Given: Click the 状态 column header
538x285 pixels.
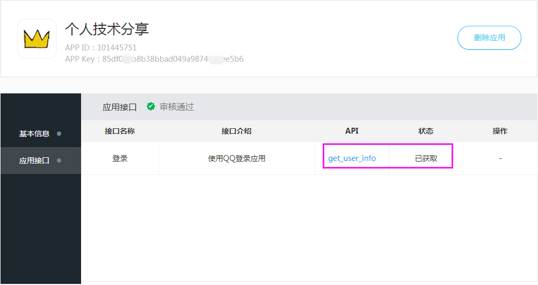Looking at the screenshot, I should tap(426, 131).
